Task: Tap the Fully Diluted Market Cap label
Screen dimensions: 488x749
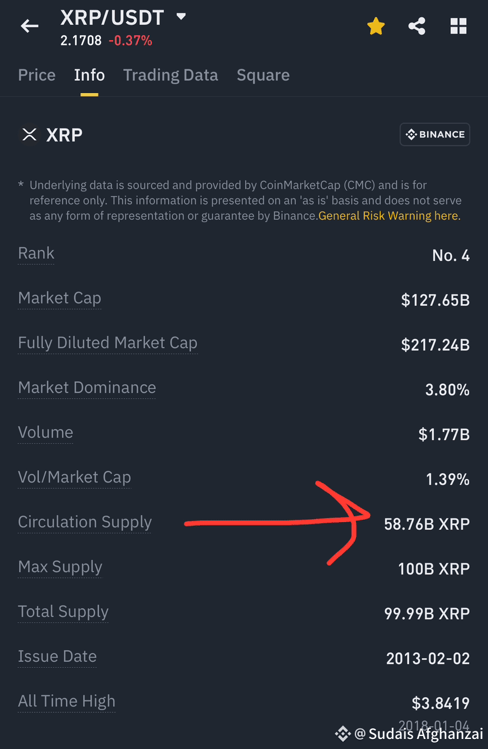Action: (x=108, y=343)
